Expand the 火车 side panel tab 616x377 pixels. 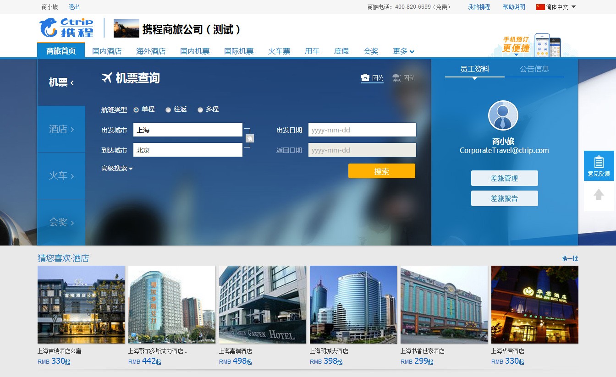click(x=61, y=176)
